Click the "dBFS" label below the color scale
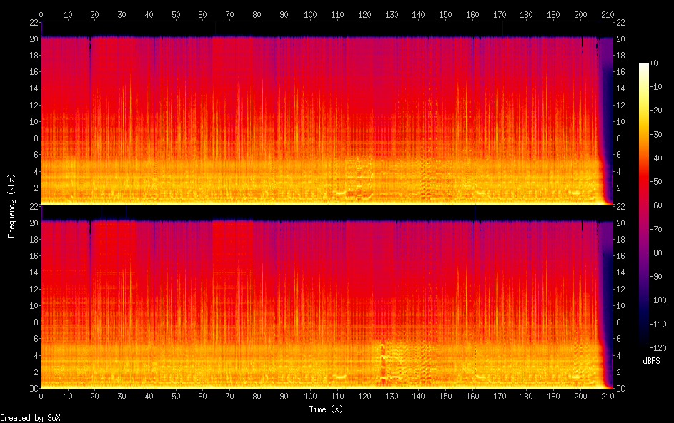This screenshot has width=674, height=423. [x=651, y=361]
